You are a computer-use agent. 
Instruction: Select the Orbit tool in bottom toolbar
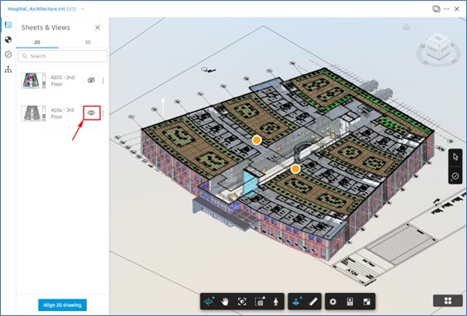(208, 301)
